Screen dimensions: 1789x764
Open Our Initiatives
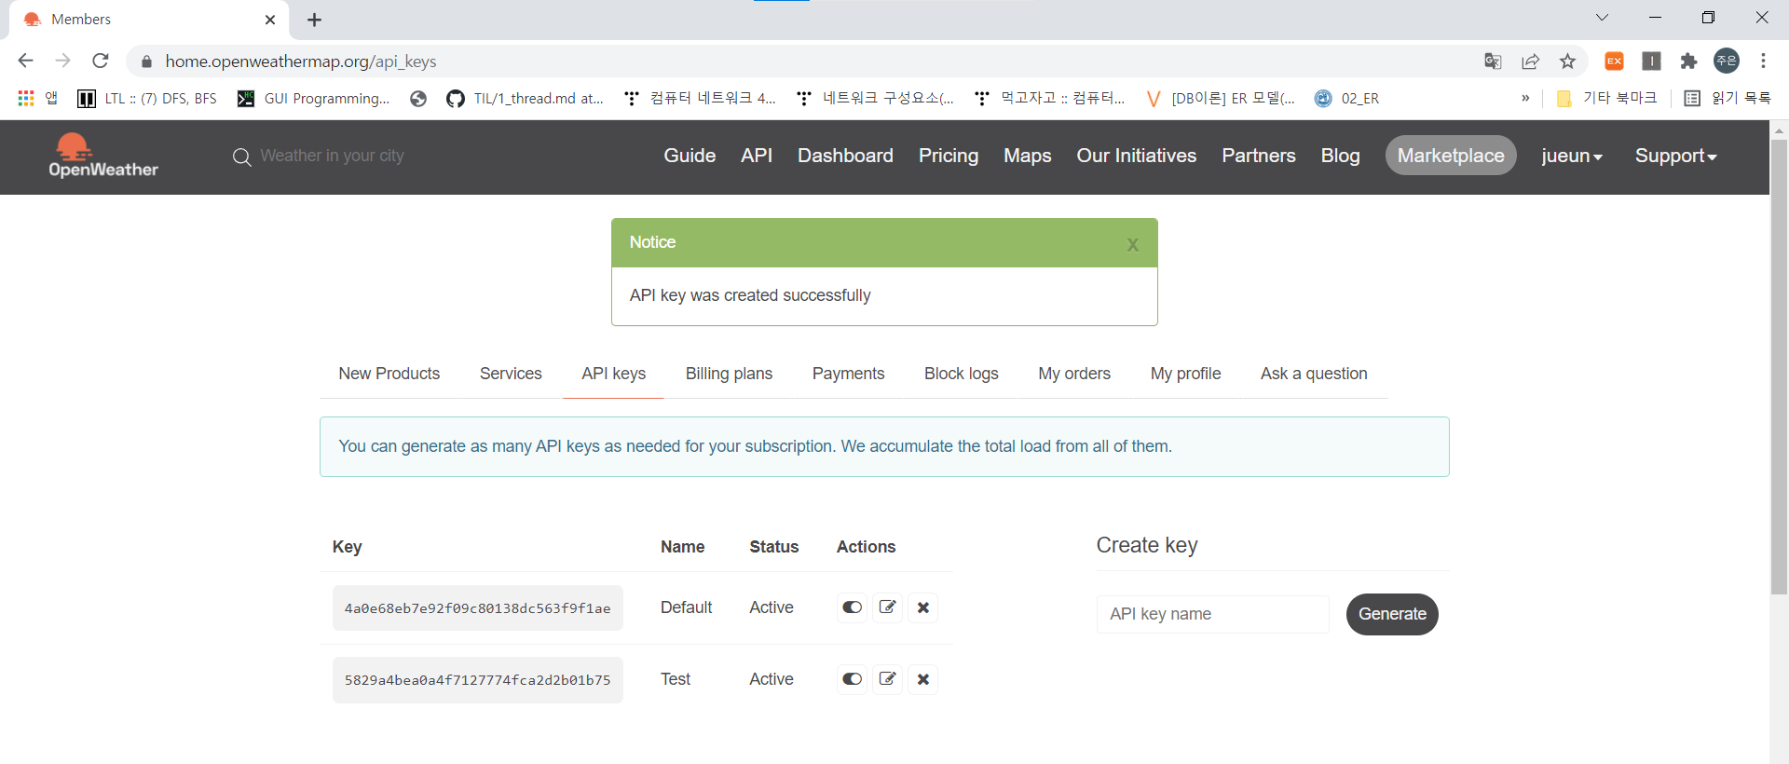tap(1137, 156)
